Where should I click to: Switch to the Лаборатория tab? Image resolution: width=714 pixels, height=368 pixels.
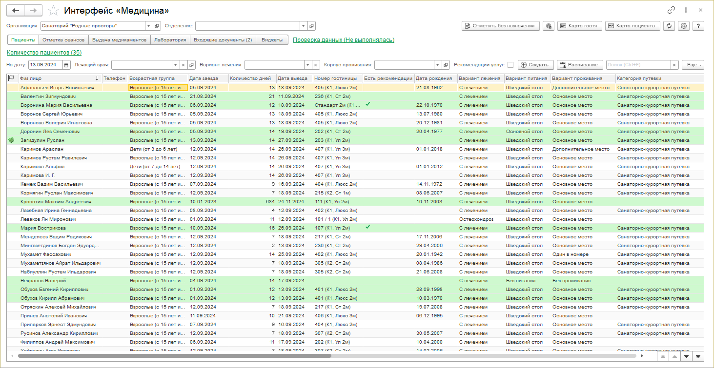tap(170, 40)
